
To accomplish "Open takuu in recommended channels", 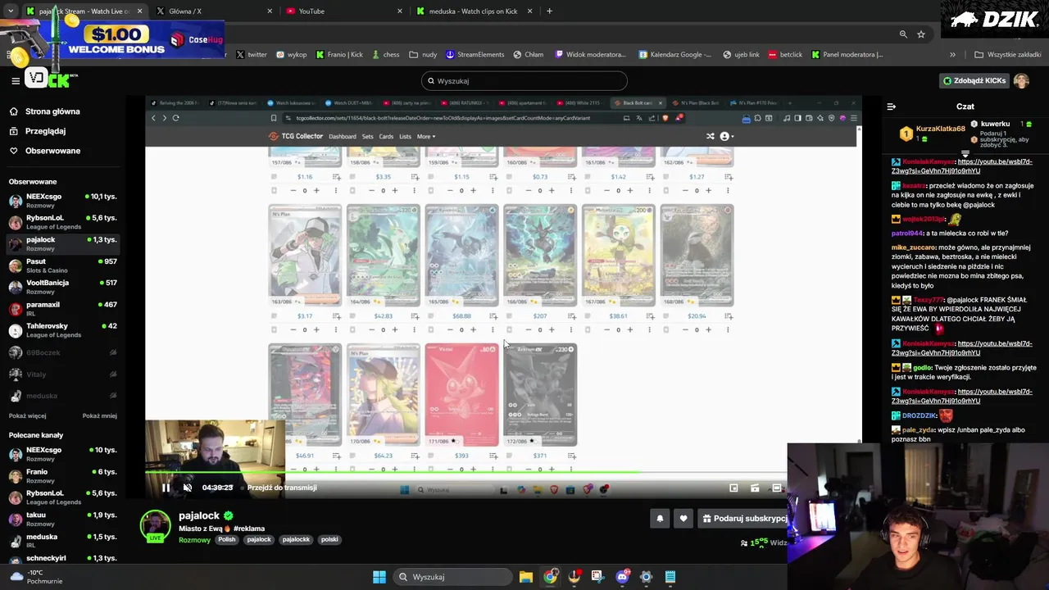I will [x=62, y=519].
